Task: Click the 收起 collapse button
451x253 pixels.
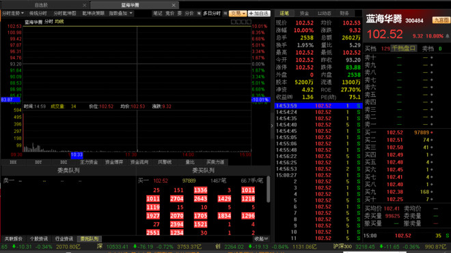Action: coord(261,239)
